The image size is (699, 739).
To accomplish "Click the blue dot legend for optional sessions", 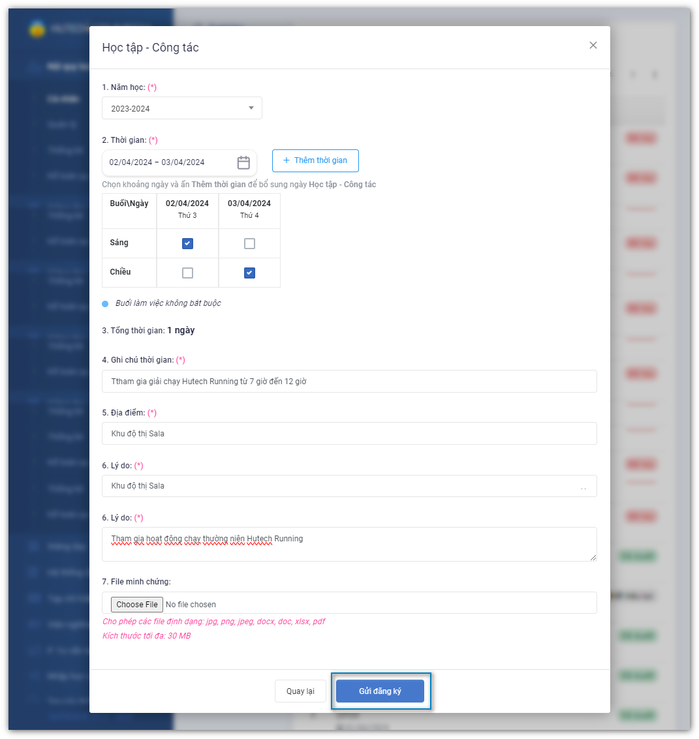I will tap(105, 304).
